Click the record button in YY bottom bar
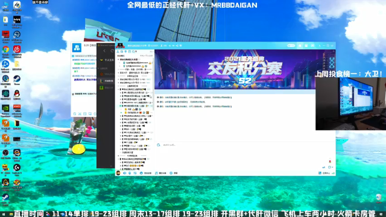Image resolution: width=386 pixels, height=217 pixels. [x=174, y=173]
